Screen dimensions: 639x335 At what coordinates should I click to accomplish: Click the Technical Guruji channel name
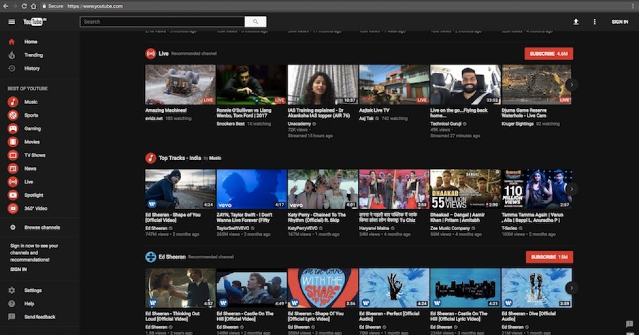(446, 124)
